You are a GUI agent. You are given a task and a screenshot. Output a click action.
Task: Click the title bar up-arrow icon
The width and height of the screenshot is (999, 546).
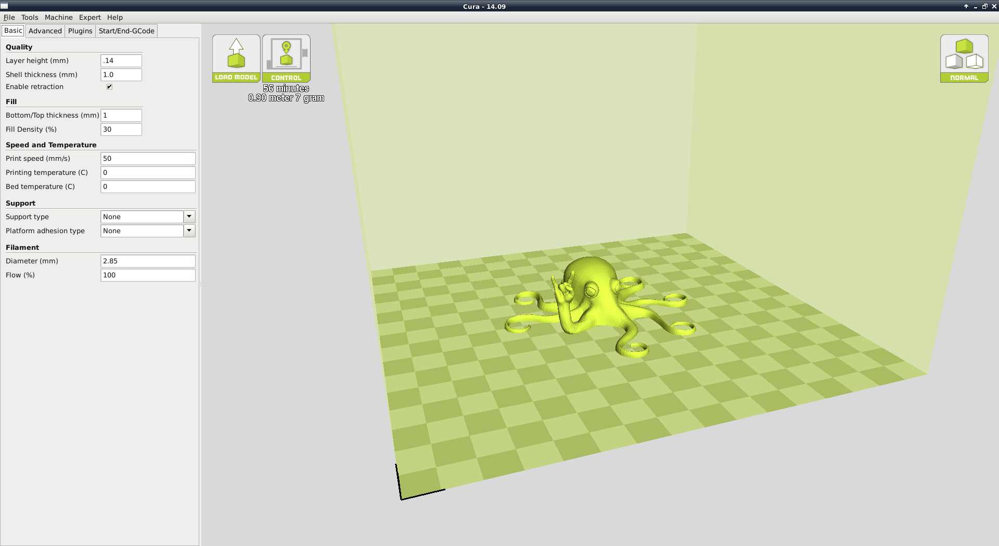(x=966, y=6)
